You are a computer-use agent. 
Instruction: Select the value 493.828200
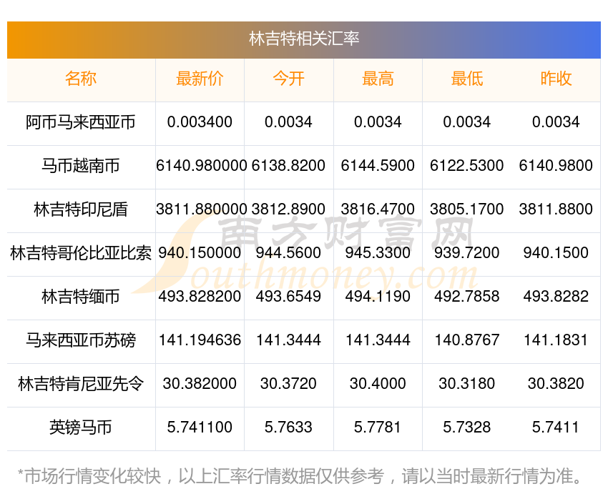tap(200, 297)
